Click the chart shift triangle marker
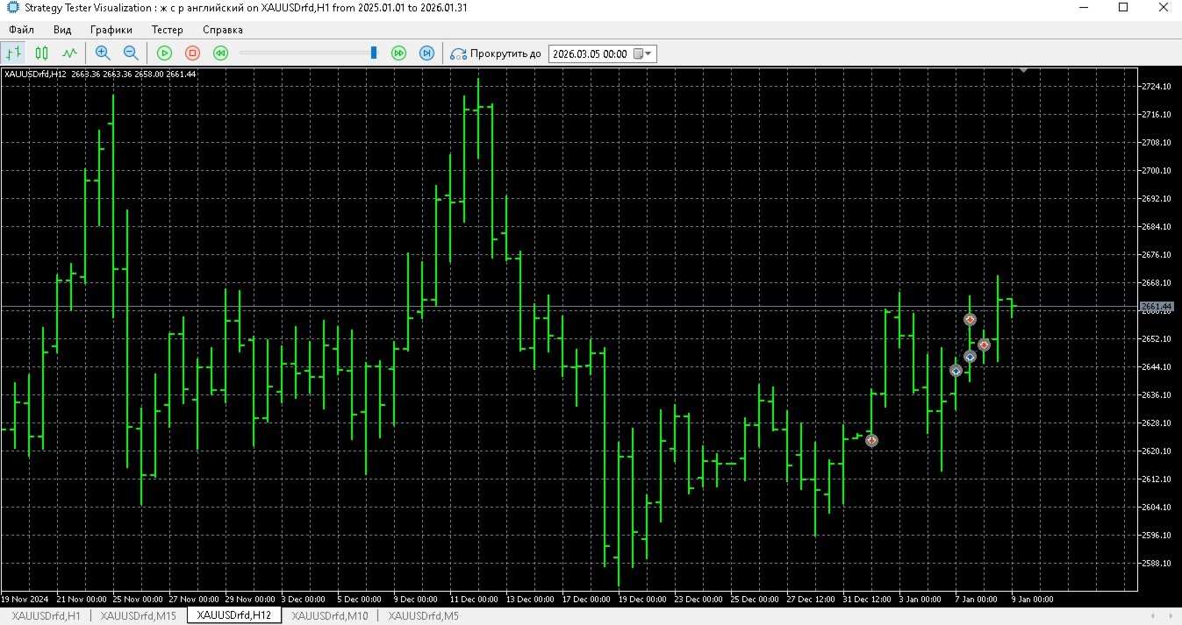The height and width of the screenshot is (625, 1182). tap(1022, 72)
